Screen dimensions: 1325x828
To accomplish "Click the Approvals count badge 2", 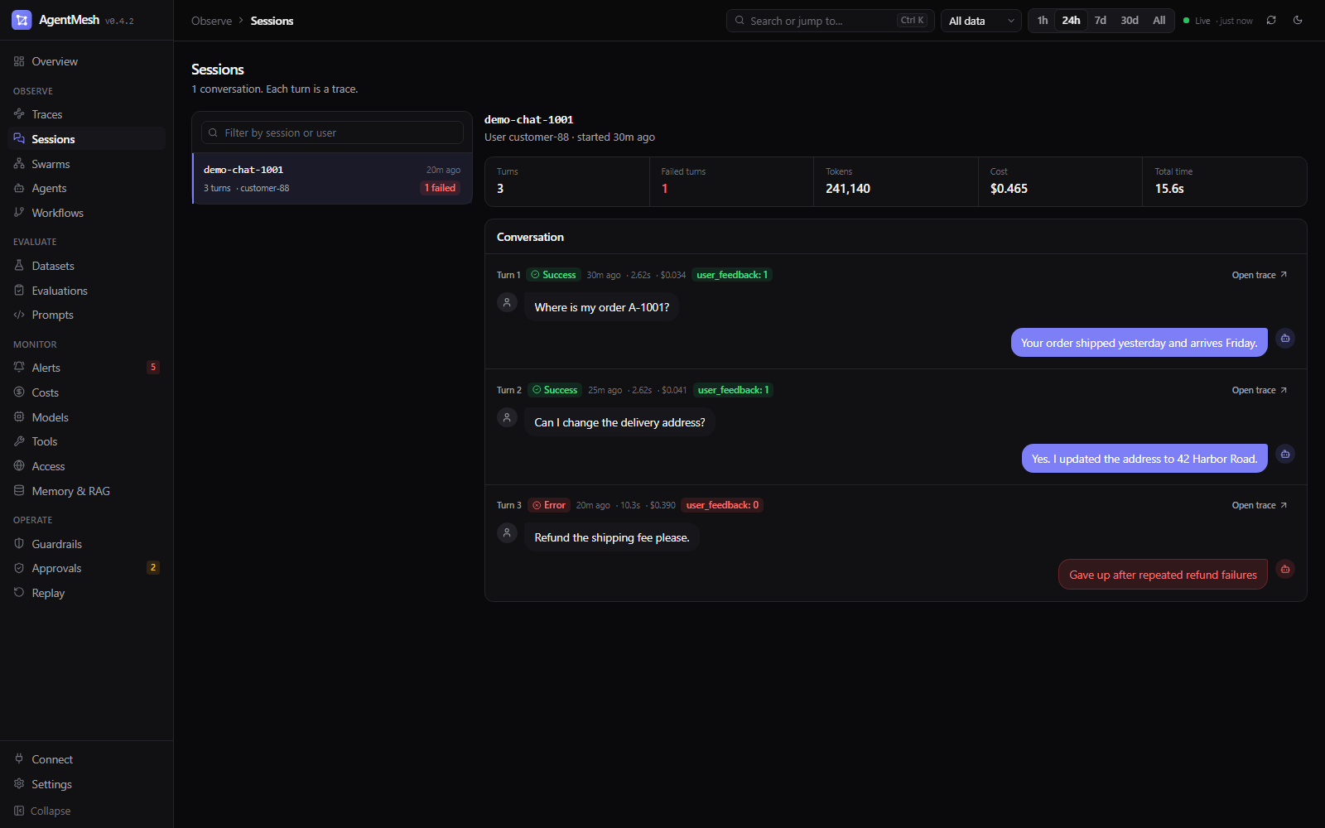I will coord(153,568).
